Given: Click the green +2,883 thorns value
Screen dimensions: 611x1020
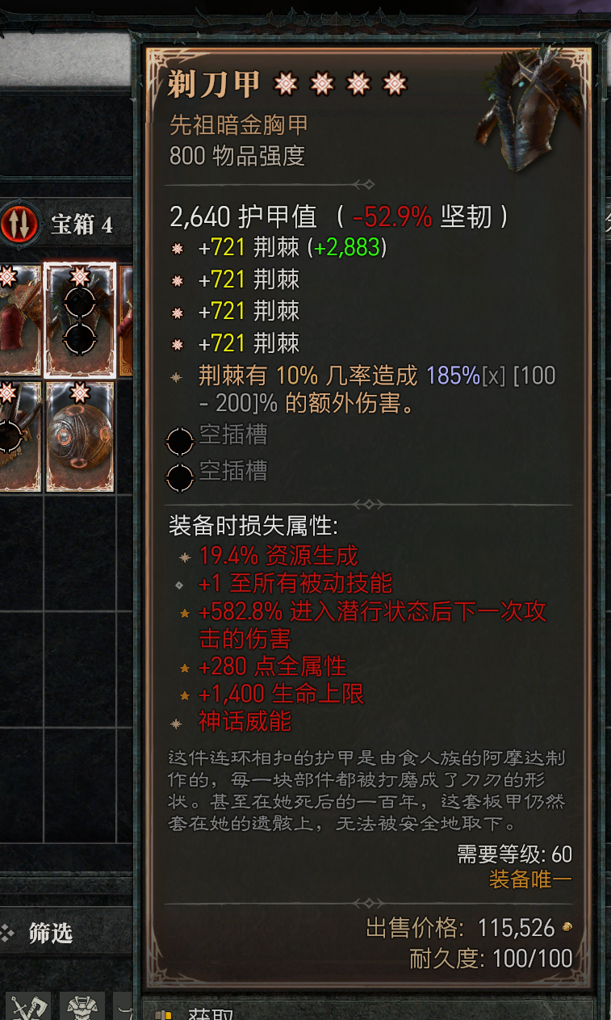Looking at the screenshot, I should [x=345, y=248].
